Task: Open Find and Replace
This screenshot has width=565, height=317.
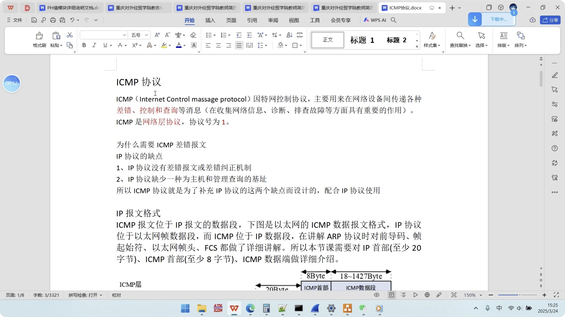Action: tap(460, 39)
